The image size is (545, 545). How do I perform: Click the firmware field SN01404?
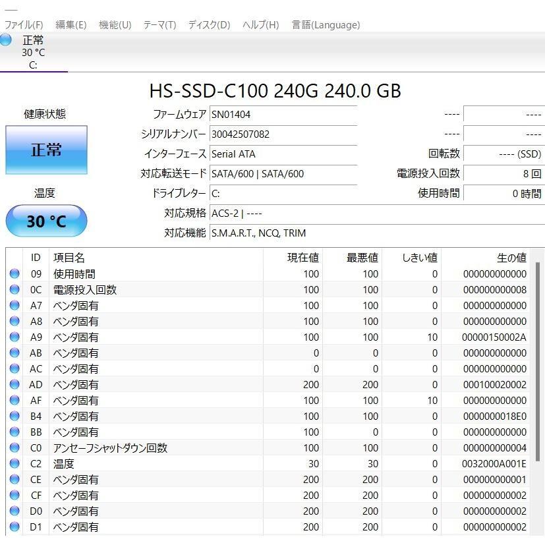[x=283, y=115]
